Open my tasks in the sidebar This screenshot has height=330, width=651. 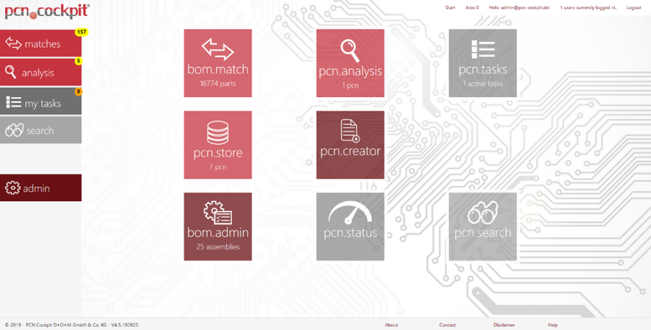click(41, 101)
